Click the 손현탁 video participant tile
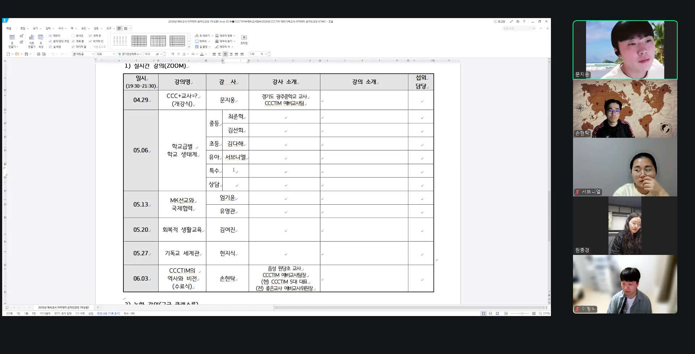Screen dimensions: 695x354 coord(625,108)
